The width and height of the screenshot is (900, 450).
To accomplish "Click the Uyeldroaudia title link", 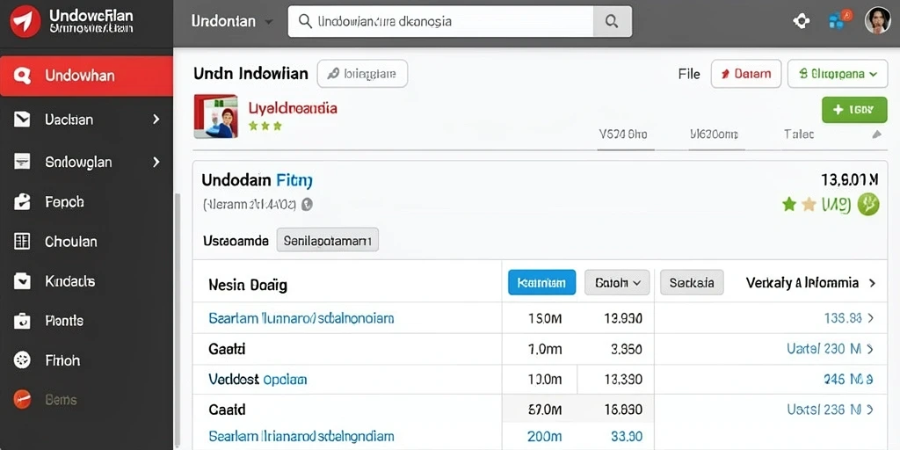I will 293,107.
